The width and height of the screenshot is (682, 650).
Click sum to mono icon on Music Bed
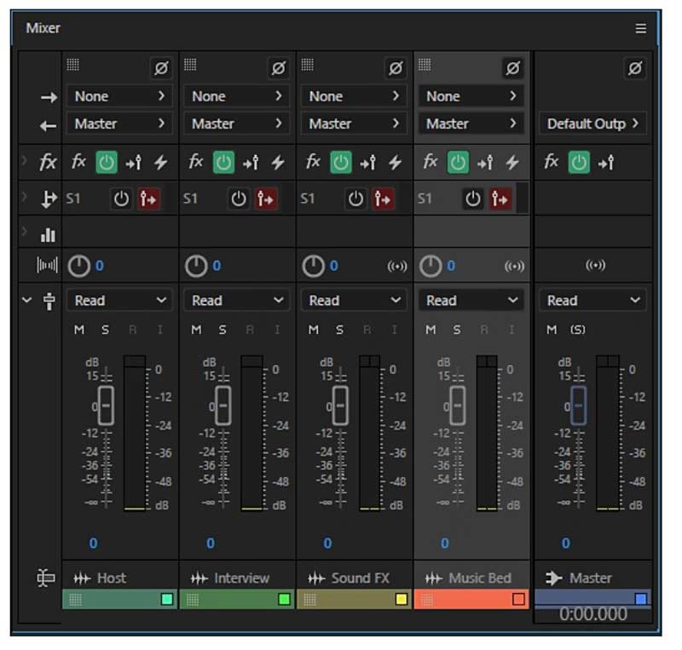(x=514, y=266)
